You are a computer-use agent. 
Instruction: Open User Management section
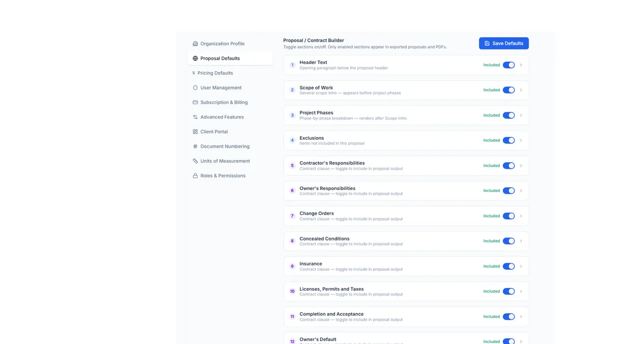point(230,88)
